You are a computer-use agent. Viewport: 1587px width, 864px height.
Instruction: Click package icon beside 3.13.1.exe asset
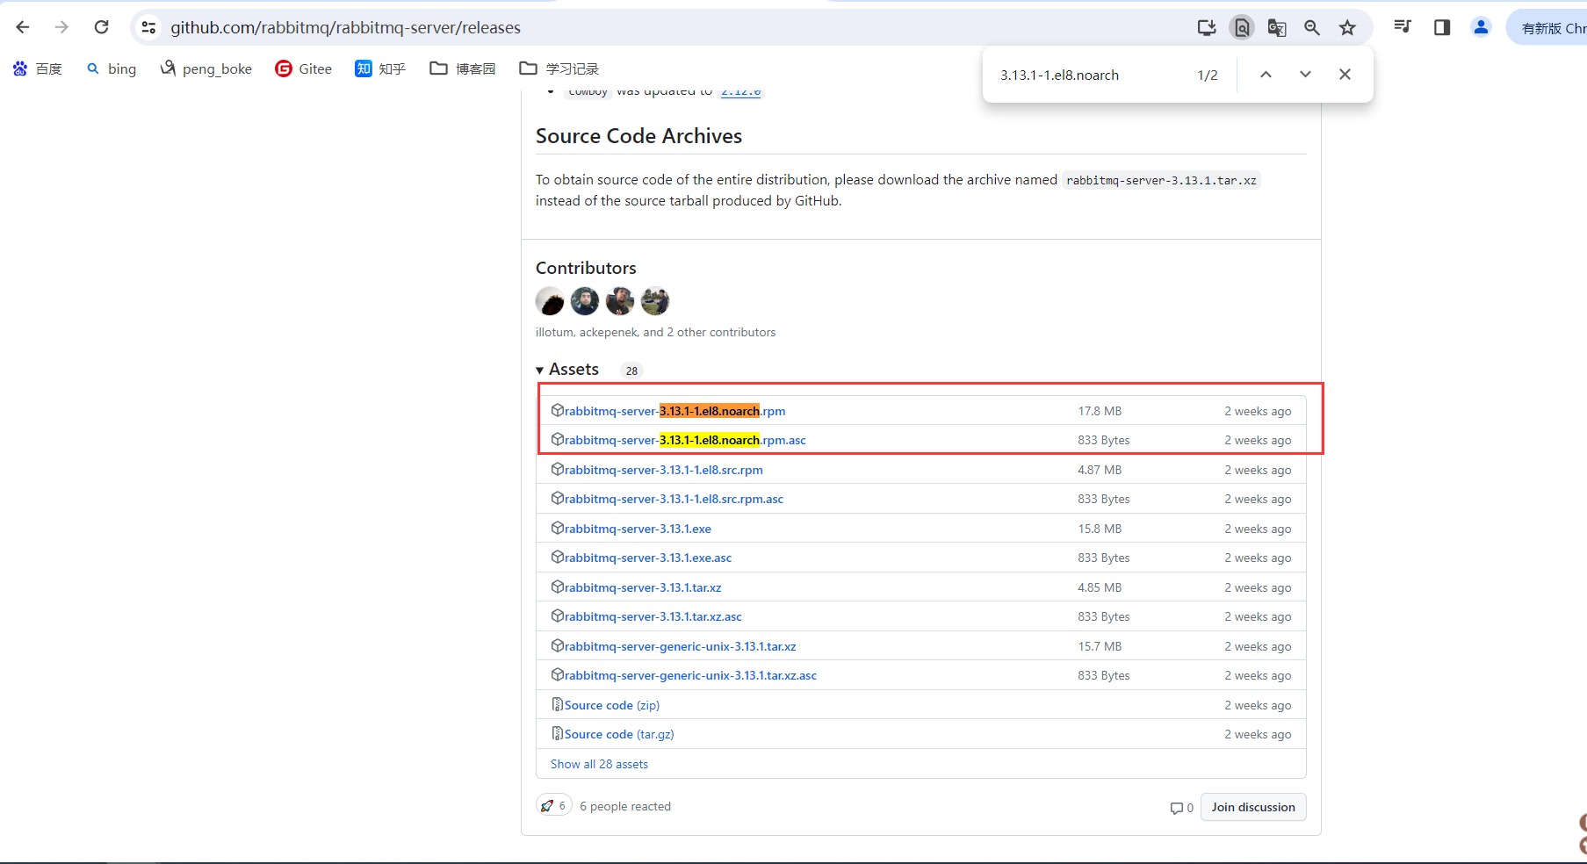(x=557, y=528)
